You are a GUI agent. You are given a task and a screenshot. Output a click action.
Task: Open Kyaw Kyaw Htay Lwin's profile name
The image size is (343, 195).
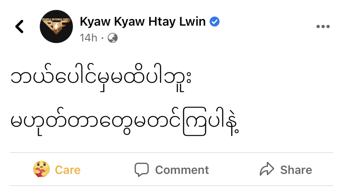coord(143,22)
